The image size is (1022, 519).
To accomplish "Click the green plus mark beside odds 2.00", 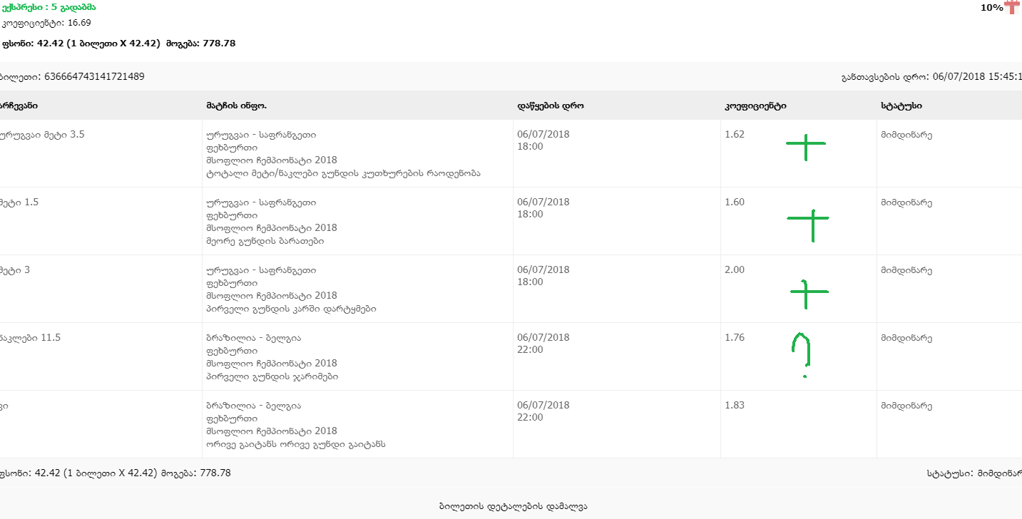I will [x=807, y=292].
